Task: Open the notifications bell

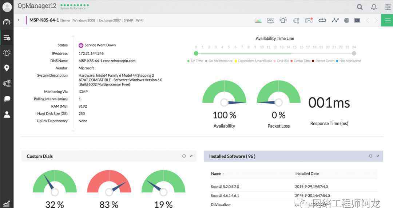Action: [374, 7]
